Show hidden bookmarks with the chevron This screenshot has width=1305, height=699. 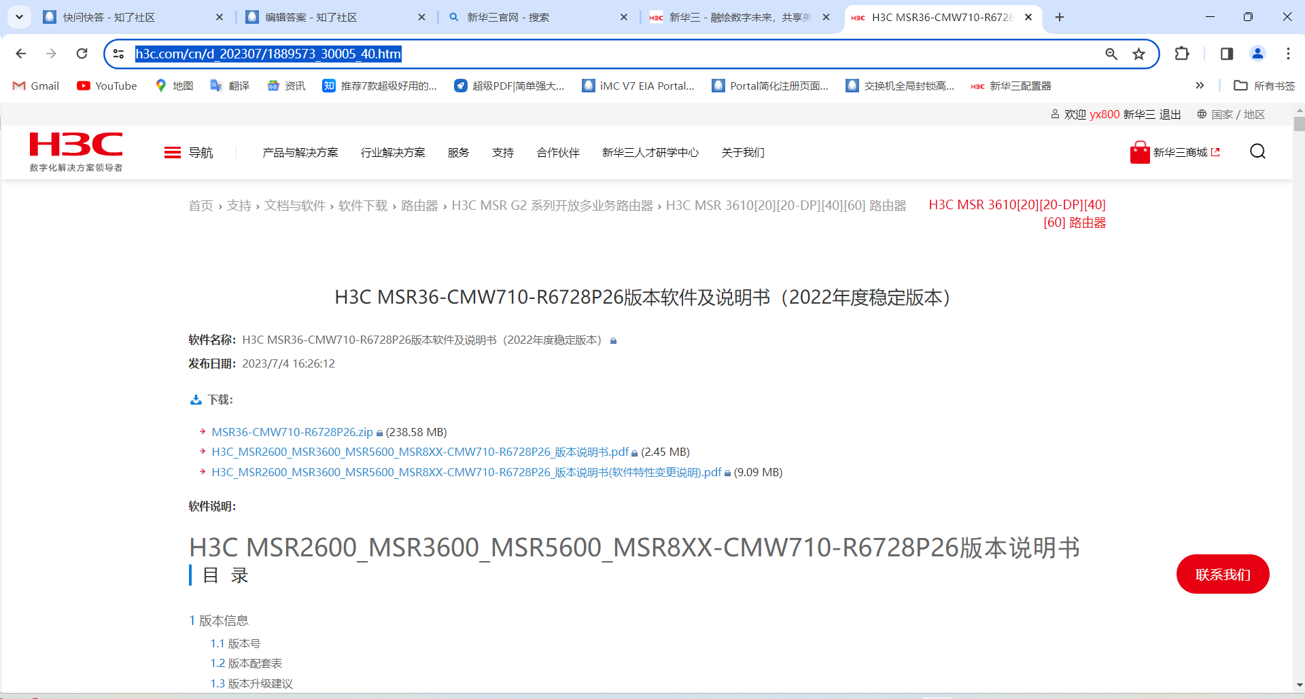pyautogui.click(x=1200, y=86)
